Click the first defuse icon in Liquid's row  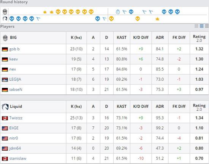click(38, 19)
